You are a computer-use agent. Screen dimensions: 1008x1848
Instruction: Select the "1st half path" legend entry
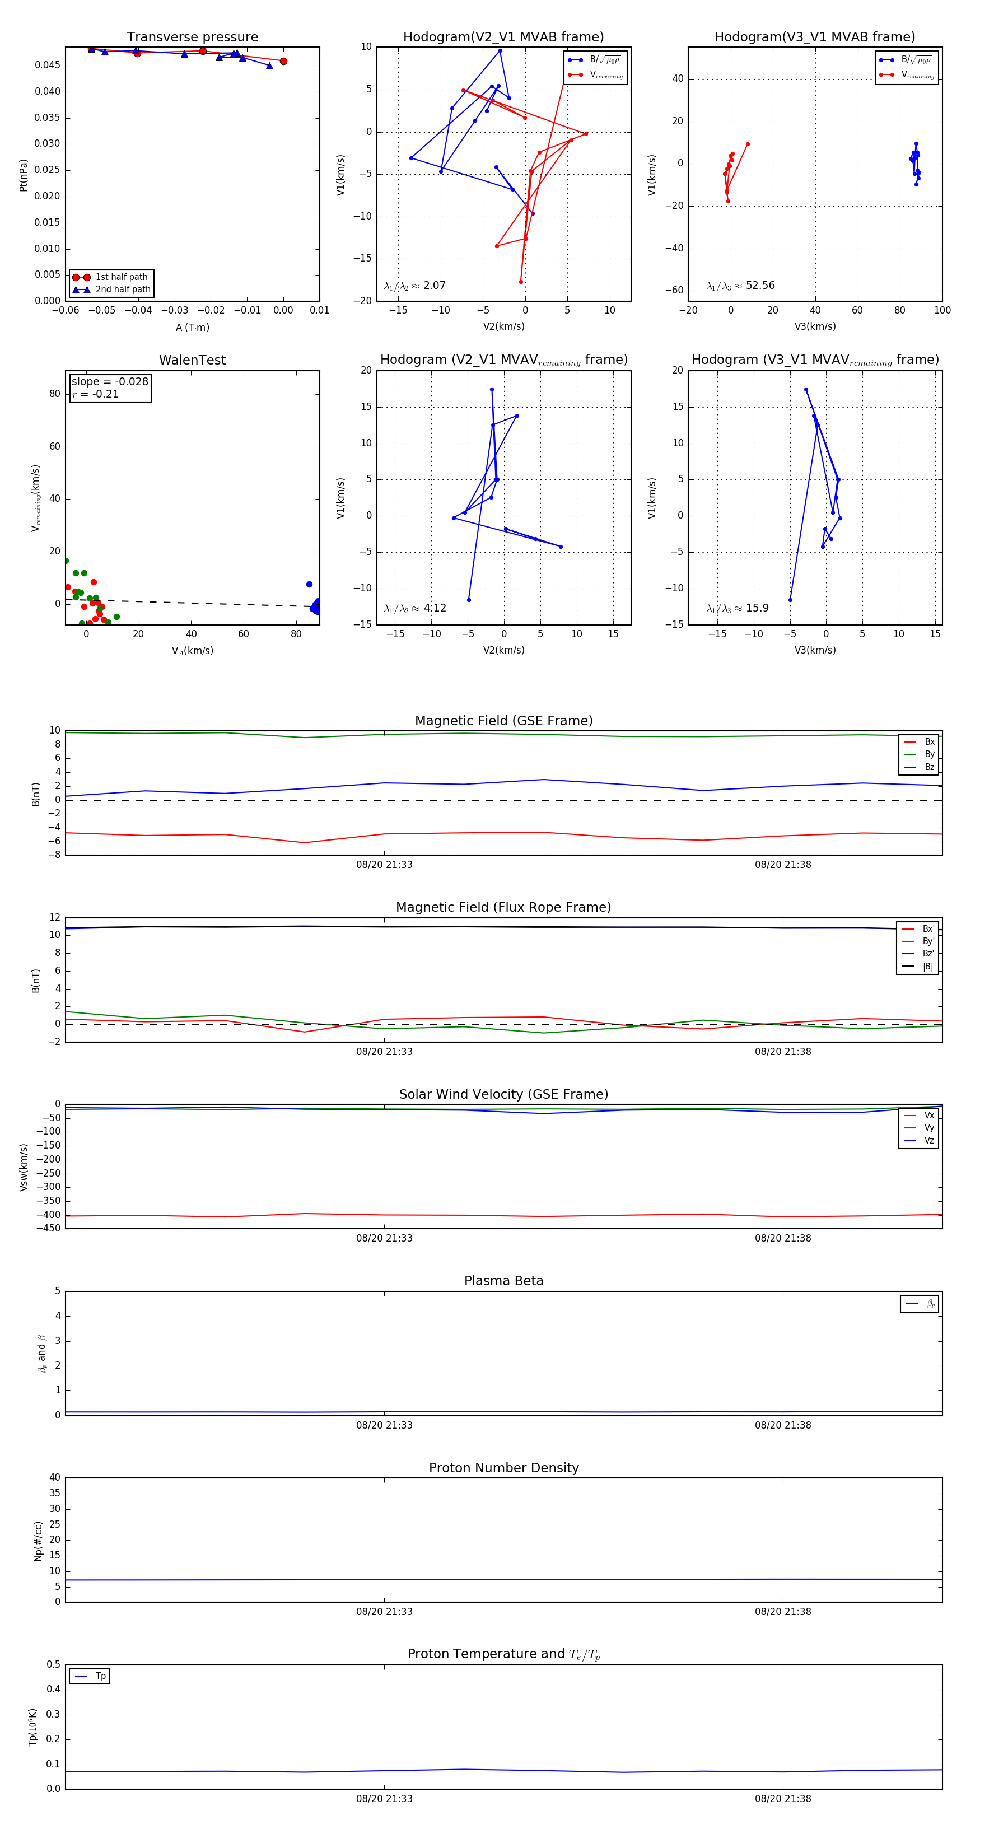111,277
